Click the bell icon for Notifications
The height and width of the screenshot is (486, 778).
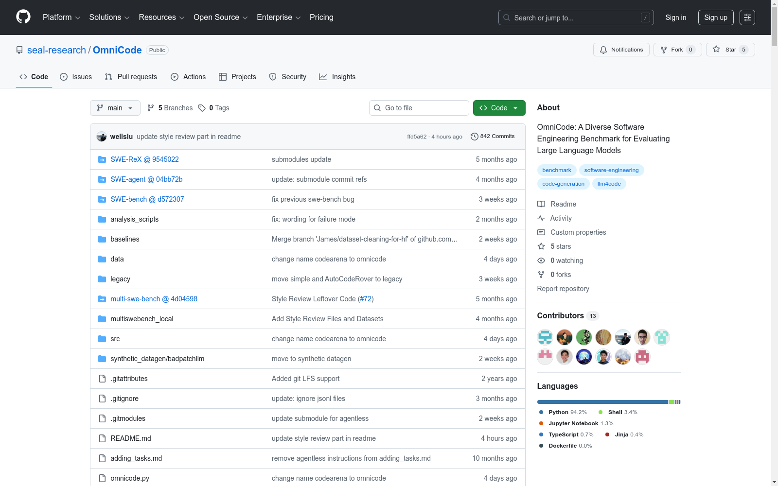(603, 50)
